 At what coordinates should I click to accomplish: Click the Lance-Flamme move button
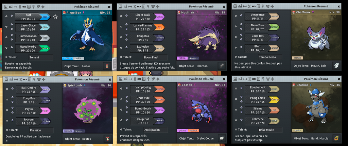[x=143, y=27]
